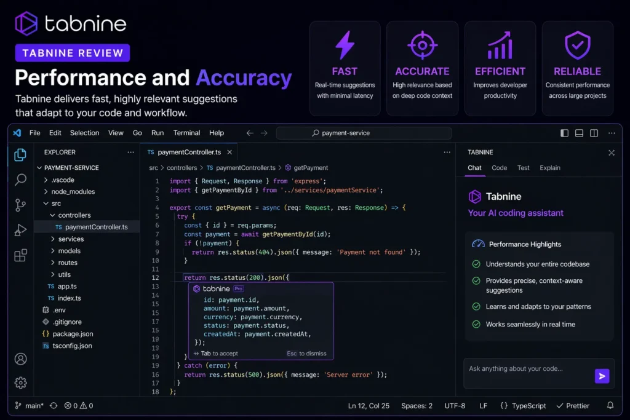Open the Accounts icon in activity bar
630x420 pixels.
coord(20,359)
